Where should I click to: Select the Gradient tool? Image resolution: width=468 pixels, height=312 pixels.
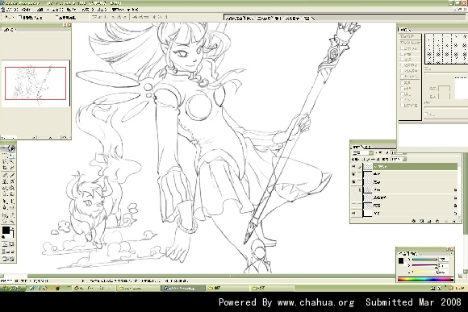click(12, 188)
